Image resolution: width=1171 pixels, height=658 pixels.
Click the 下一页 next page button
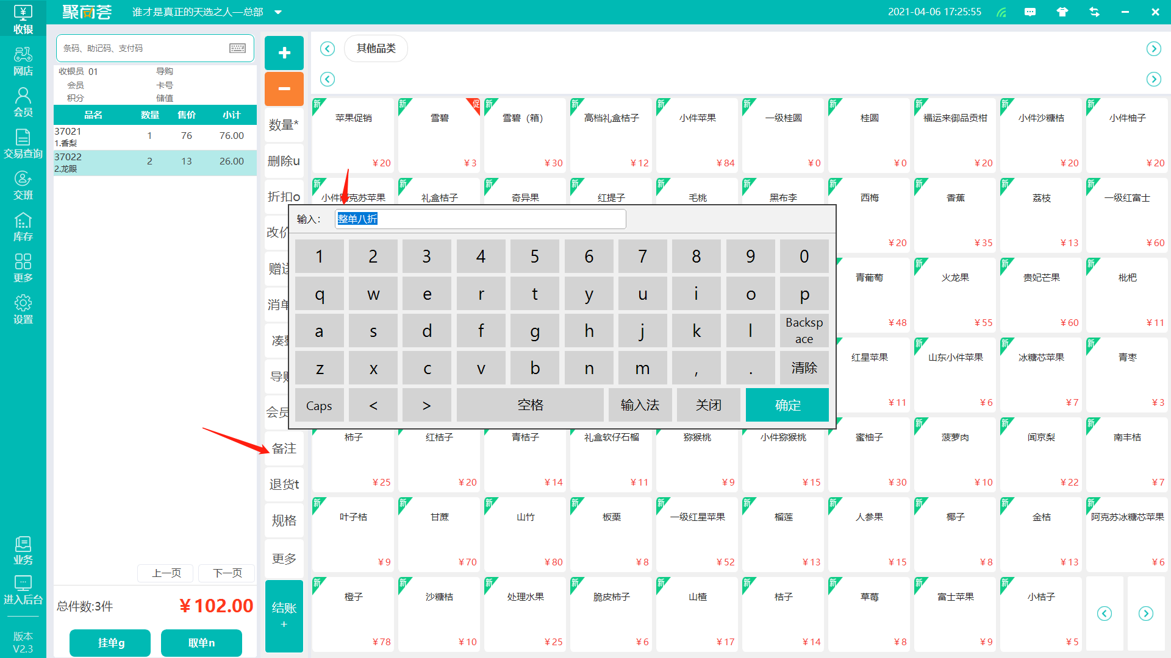click(227, 573)
